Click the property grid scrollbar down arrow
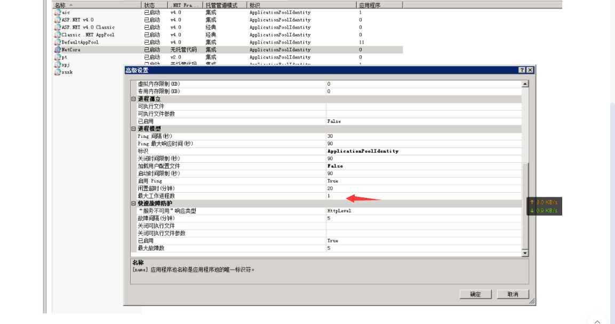615x324 pixels. pos(525,253)
